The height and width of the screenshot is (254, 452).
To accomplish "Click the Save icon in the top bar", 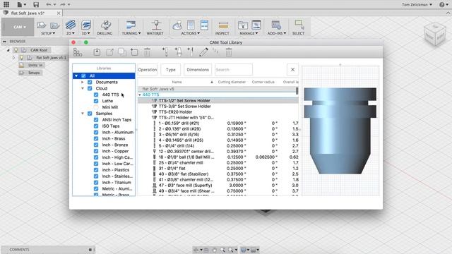I will [36, 5].
